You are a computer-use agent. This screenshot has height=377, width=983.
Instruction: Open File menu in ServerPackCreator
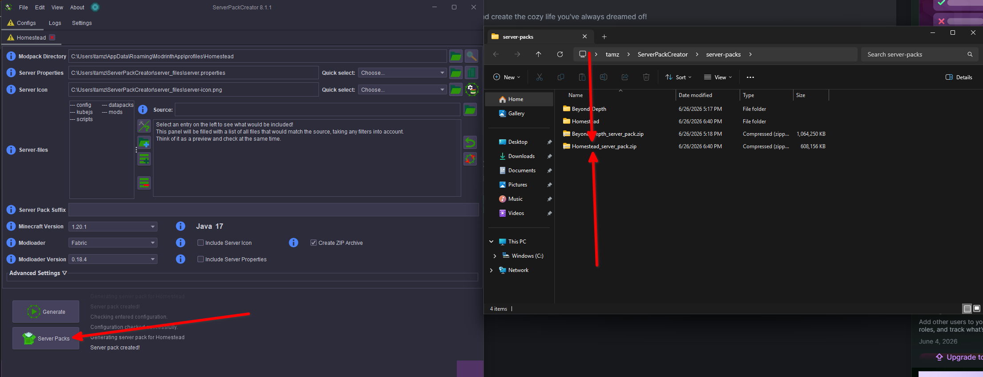[x=24, y=7]
